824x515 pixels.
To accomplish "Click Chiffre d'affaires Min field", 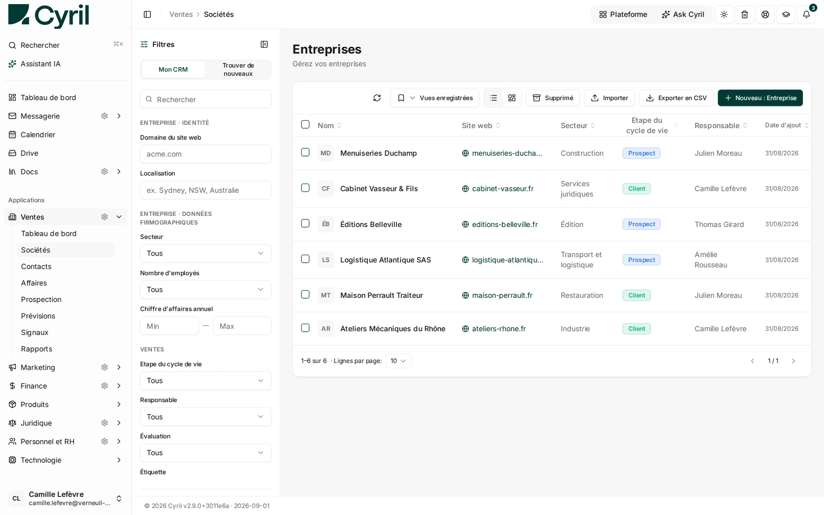I will point(169,326).
